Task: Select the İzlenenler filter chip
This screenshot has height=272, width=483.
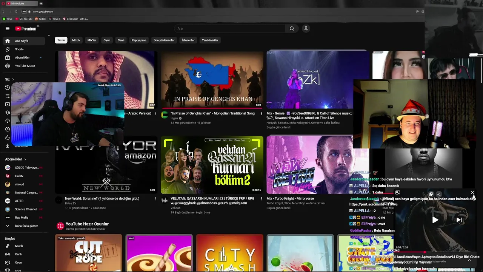Action: tap(188, 40)
